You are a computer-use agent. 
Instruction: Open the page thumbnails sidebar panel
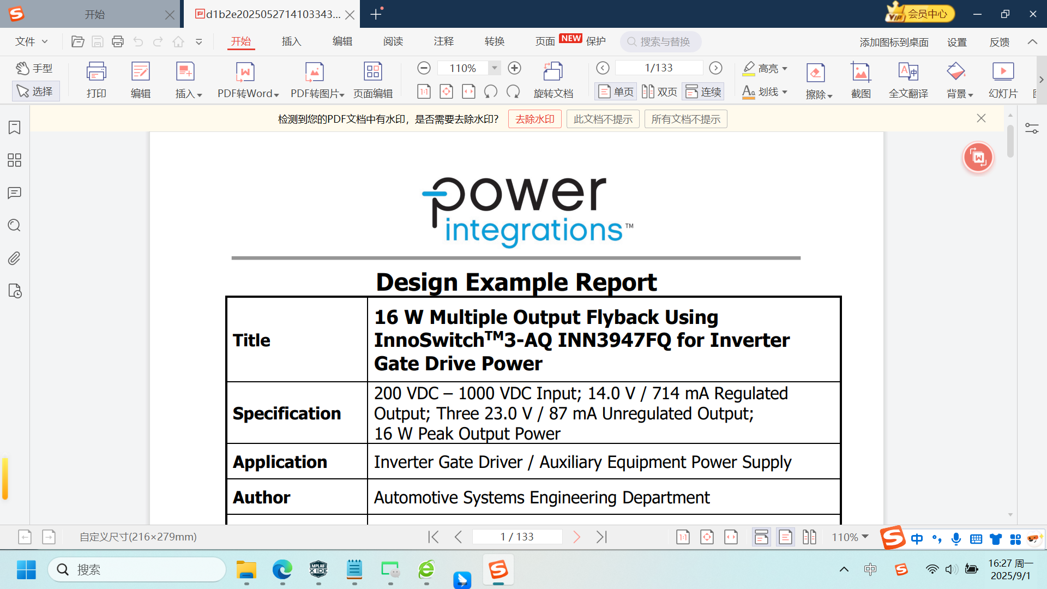pyautogui.click(x=15, y=160)
